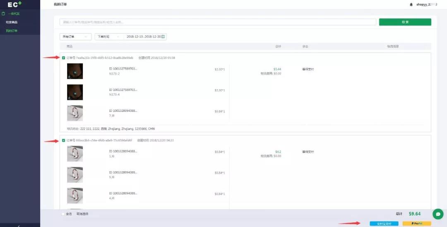Open thumbnail for product N173-2
447x227 pixels.
tap(75, 71)
